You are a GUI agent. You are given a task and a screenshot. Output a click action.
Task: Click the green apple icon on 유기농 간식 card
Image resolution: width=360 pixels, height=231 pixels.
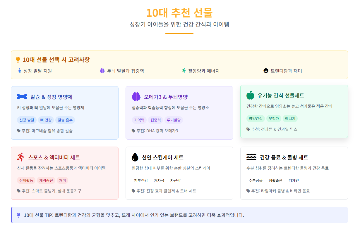coord(250,95)
